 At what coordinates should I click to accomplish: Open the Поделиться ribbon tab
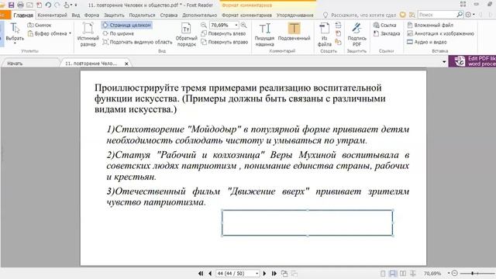(x=142, y=15)
